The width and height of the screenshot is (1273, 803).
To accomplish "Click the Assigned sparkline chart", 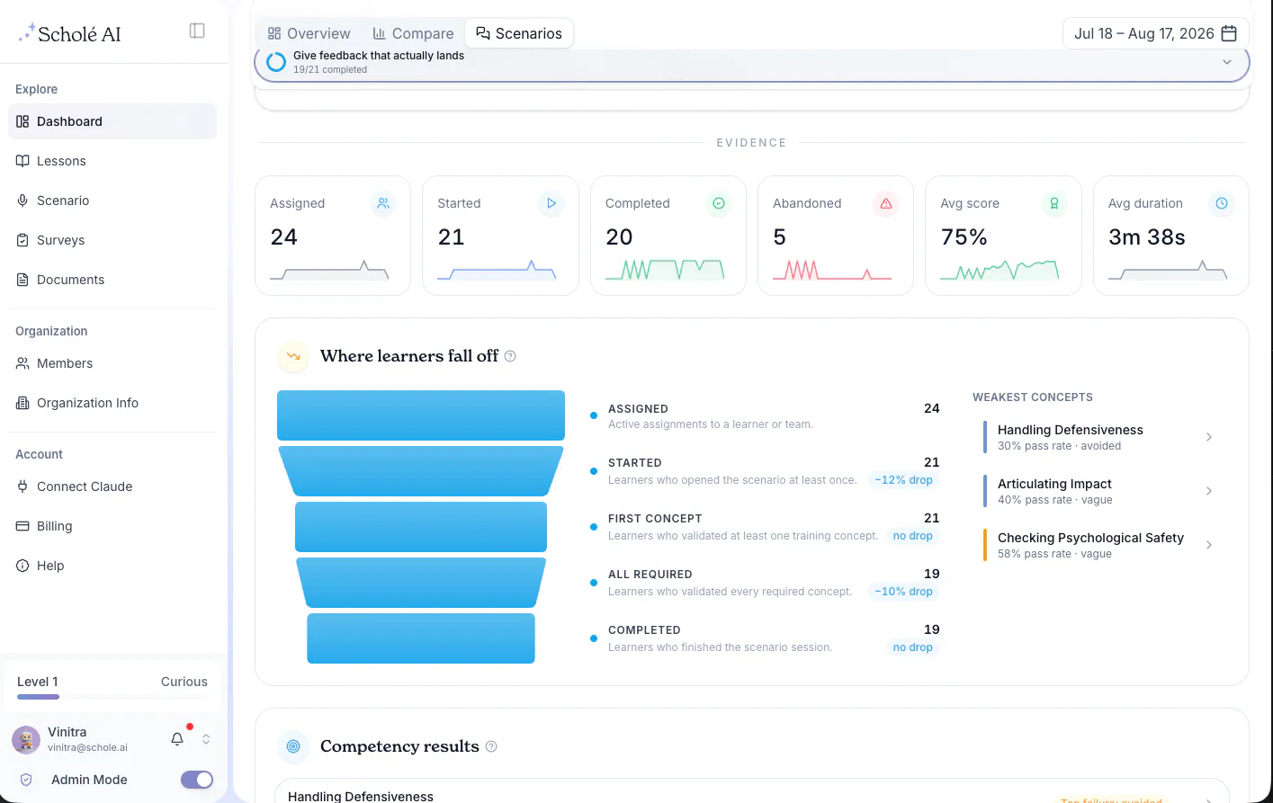I will (329, 270).
